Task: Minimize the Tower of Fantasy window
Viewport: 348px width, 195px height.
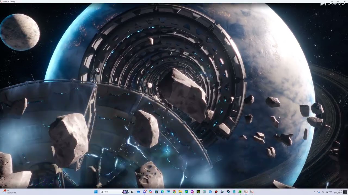Action: (331, 1)
